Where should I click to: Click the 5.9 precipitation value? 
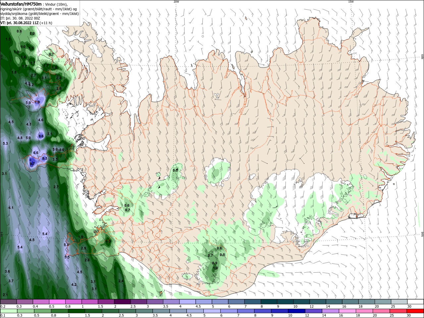(28, 103)
